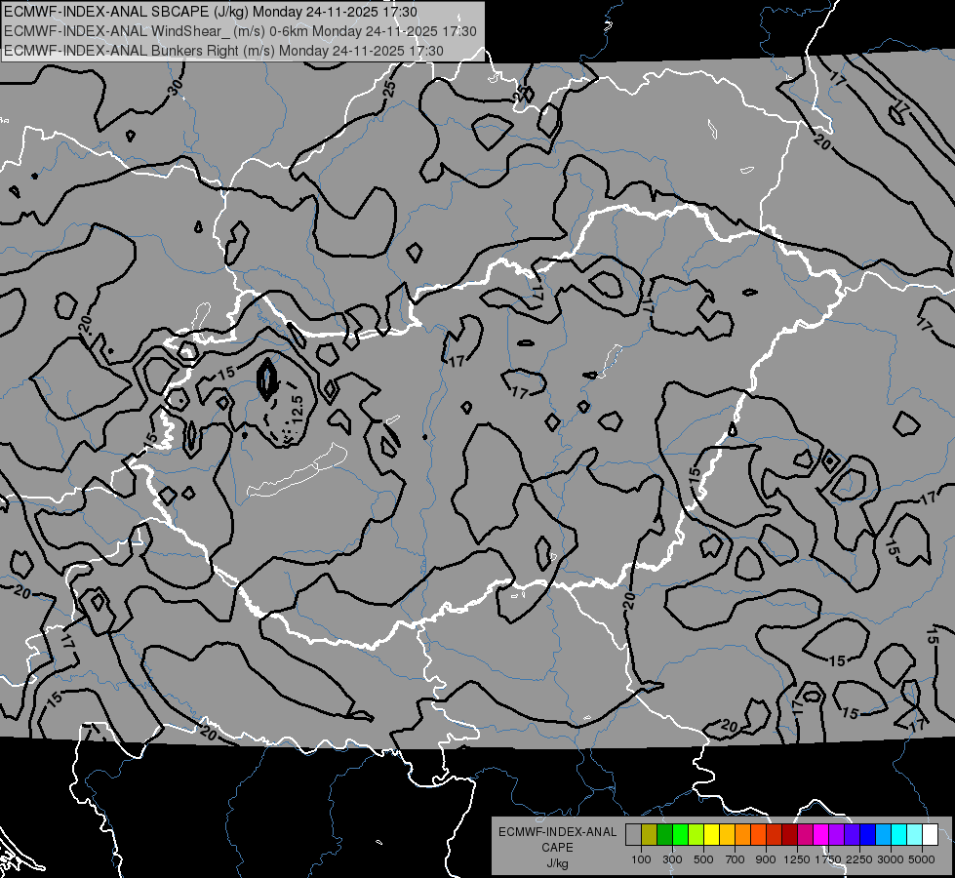The height and width of the screenshot is (878, 955).
Task: Pick the dark red CAPE legend swatch
Action: click(790, 834)
